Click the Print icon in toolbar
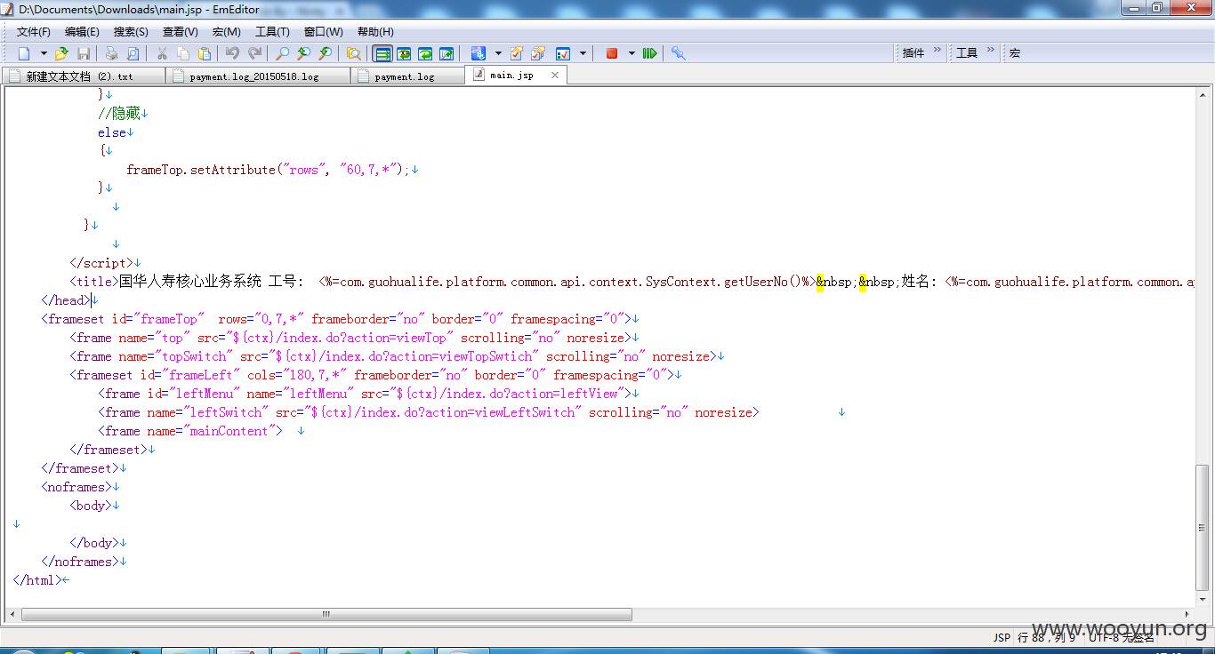This screenshot has width=1215, height=654. click(x=111, y=53)
